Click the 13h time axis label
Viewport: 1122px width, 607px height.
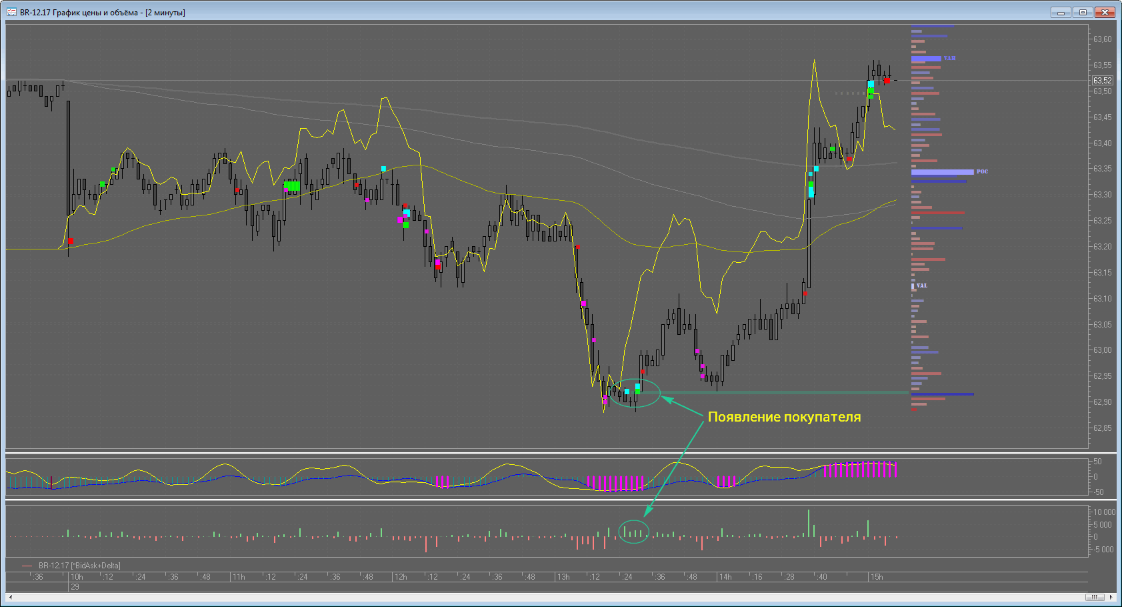tap(563, 577)
